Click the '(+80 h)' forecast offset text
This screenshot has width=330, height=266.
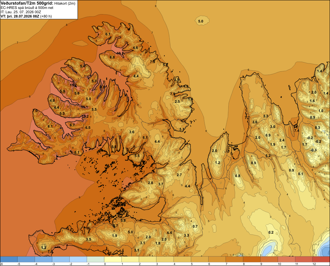tap(46, 16)
